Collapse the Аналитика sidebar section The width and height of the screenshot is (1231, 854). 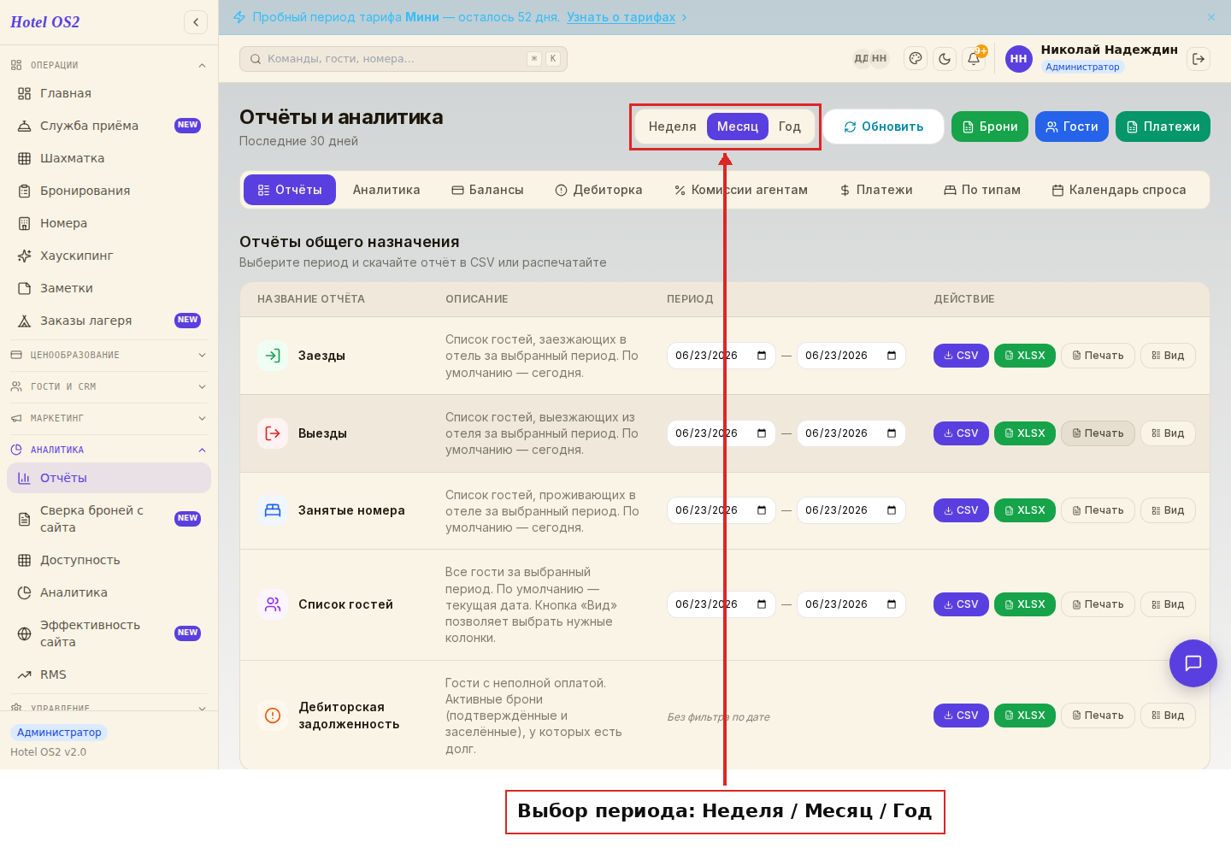click(109, 450)
